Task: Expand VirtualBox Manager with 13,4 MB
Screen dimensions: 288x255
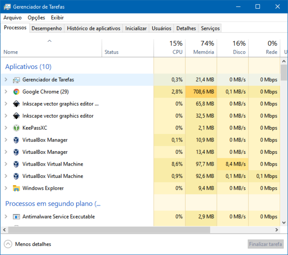Action: 6,152
